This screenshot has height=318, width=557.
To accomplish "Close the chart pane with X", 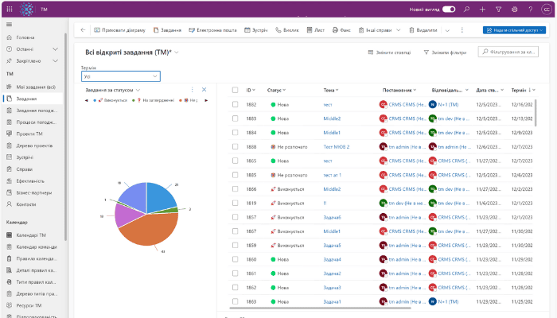I will pos(204,90).
